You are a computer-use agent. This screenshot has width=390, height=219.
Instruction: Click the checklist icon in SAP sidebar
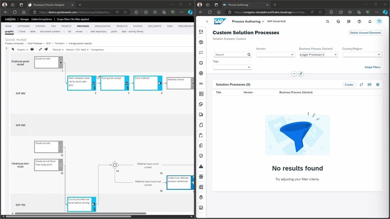click(x=201, y=53)
